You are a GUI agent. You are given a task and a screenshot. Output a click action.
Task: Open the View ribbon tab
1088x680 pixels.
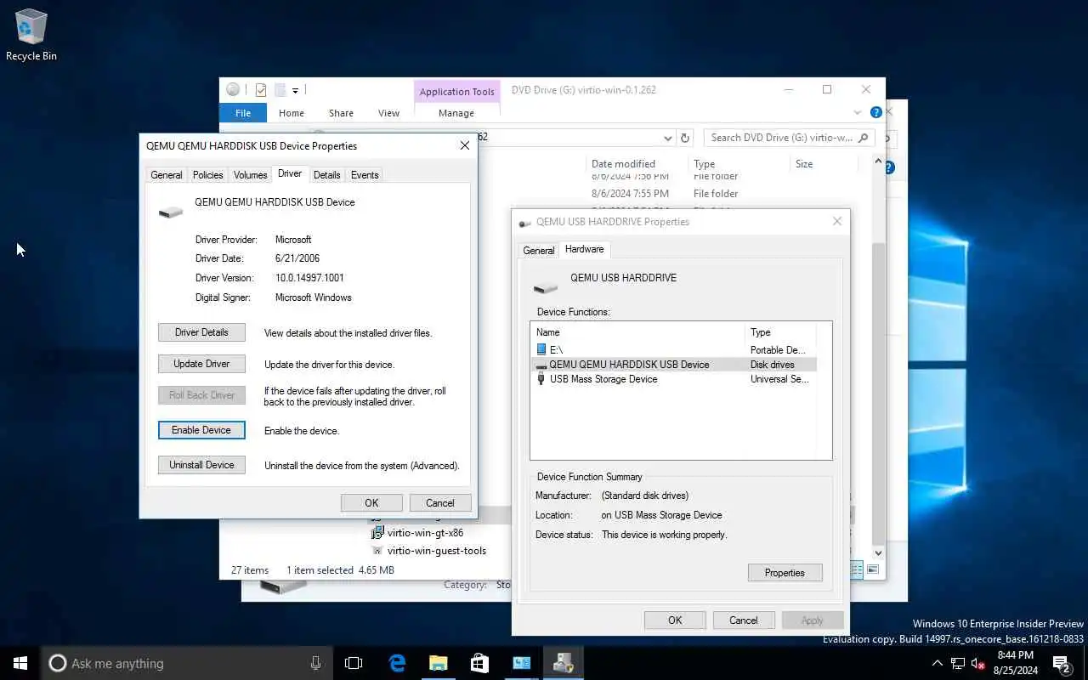(x=388, y=113)
